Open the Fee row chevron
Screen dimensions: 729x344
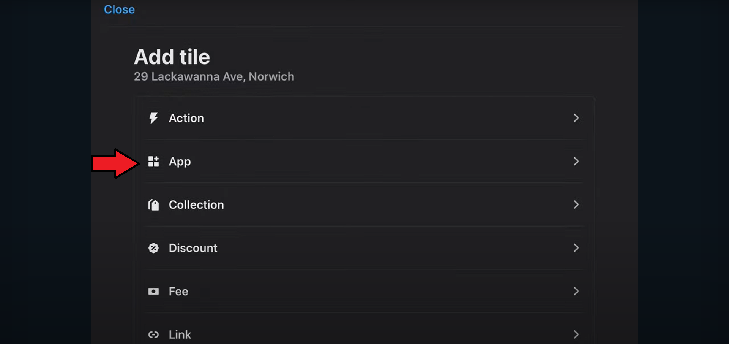576,292
